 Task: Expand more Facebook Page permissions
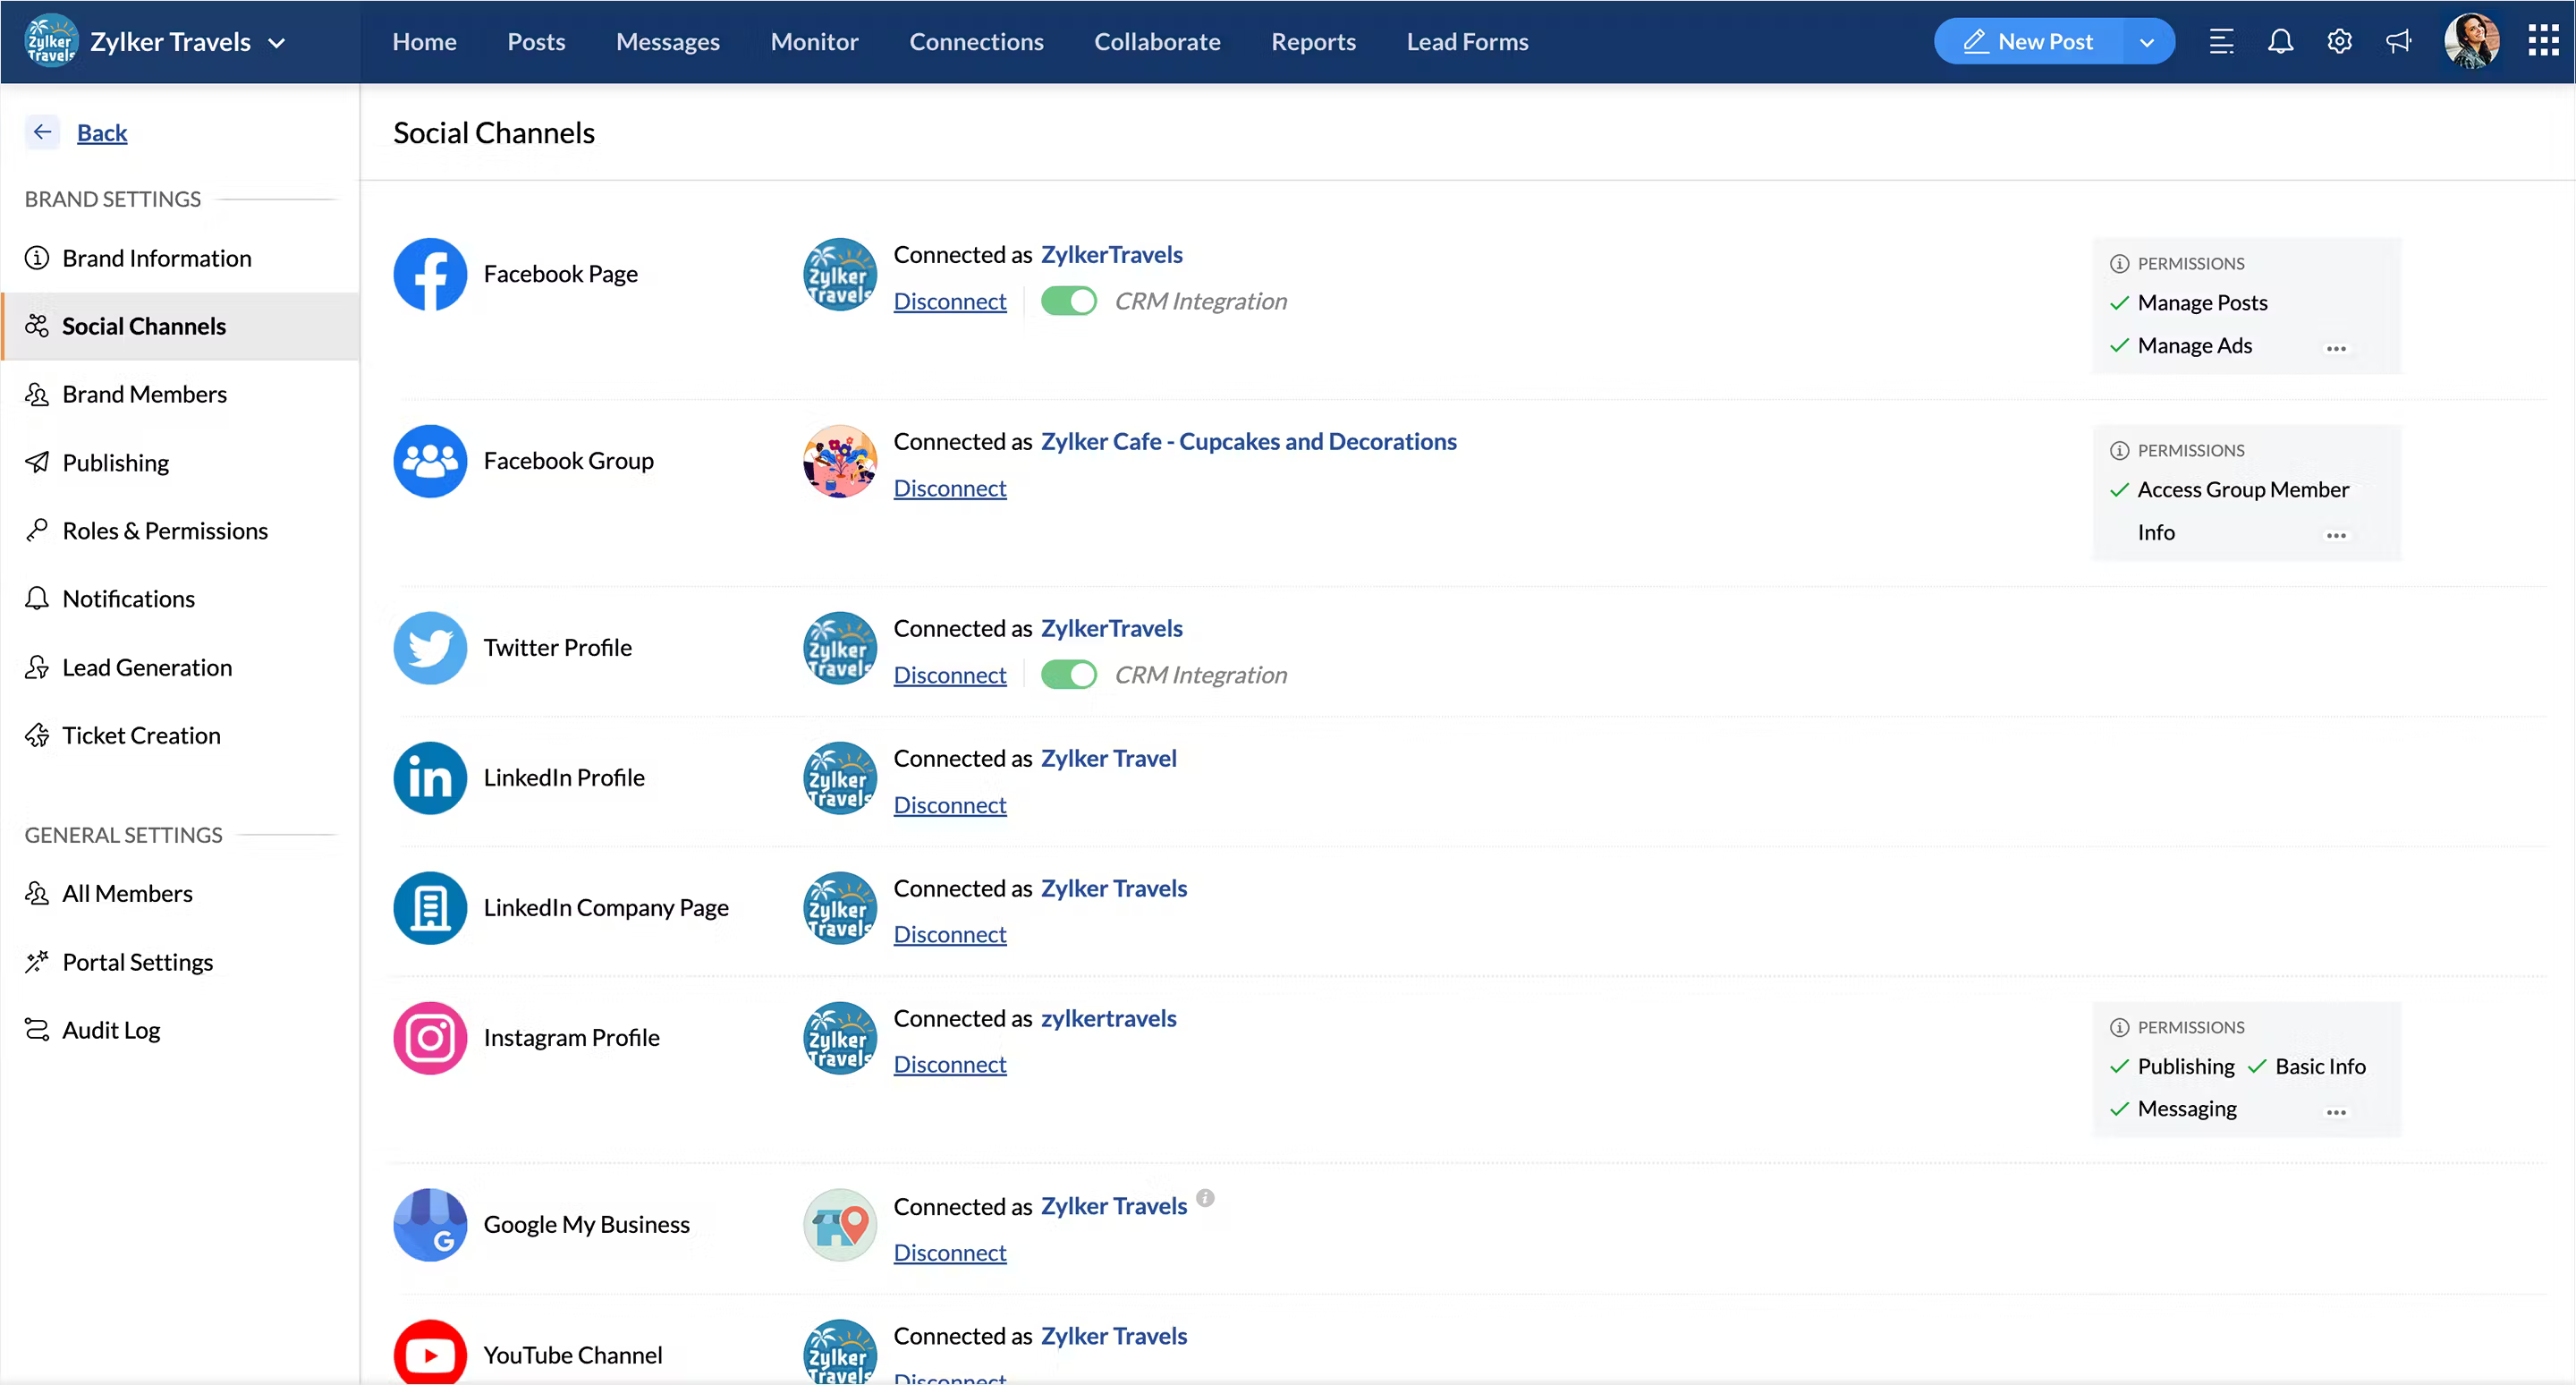(2336, 349)
